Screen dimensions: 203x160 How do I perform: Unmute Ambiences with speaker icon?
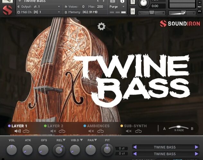click(91, 131)
